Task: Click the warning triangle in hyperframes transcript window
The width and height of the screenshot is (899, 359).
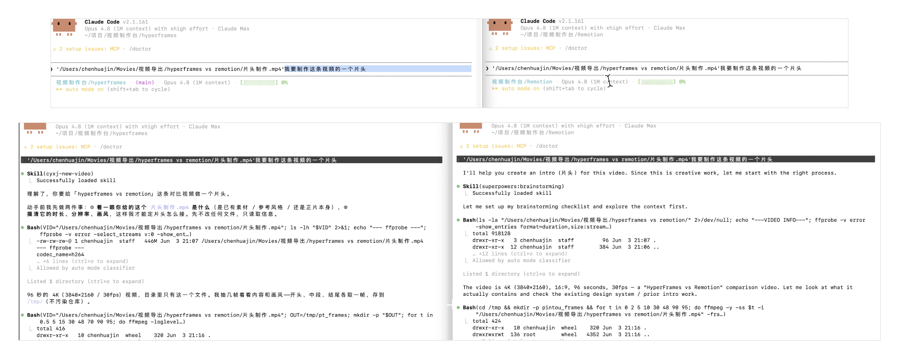Action: (26, 147)
